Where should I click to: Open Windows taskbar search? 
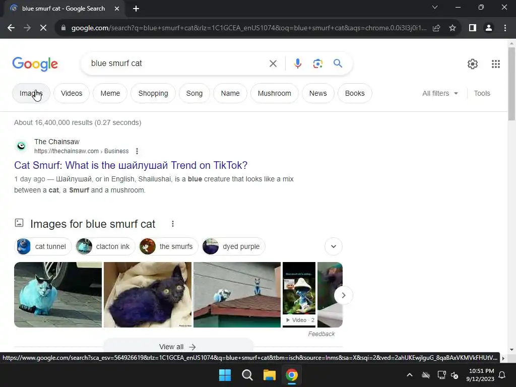[247, 375]
